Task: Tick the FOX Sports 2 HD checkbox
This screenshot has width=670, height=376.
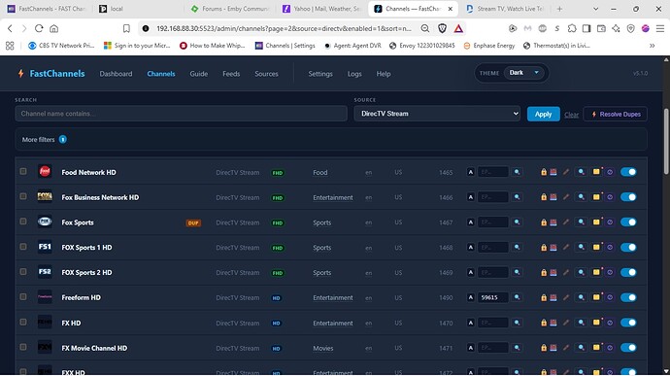Action: pos(23,272)
